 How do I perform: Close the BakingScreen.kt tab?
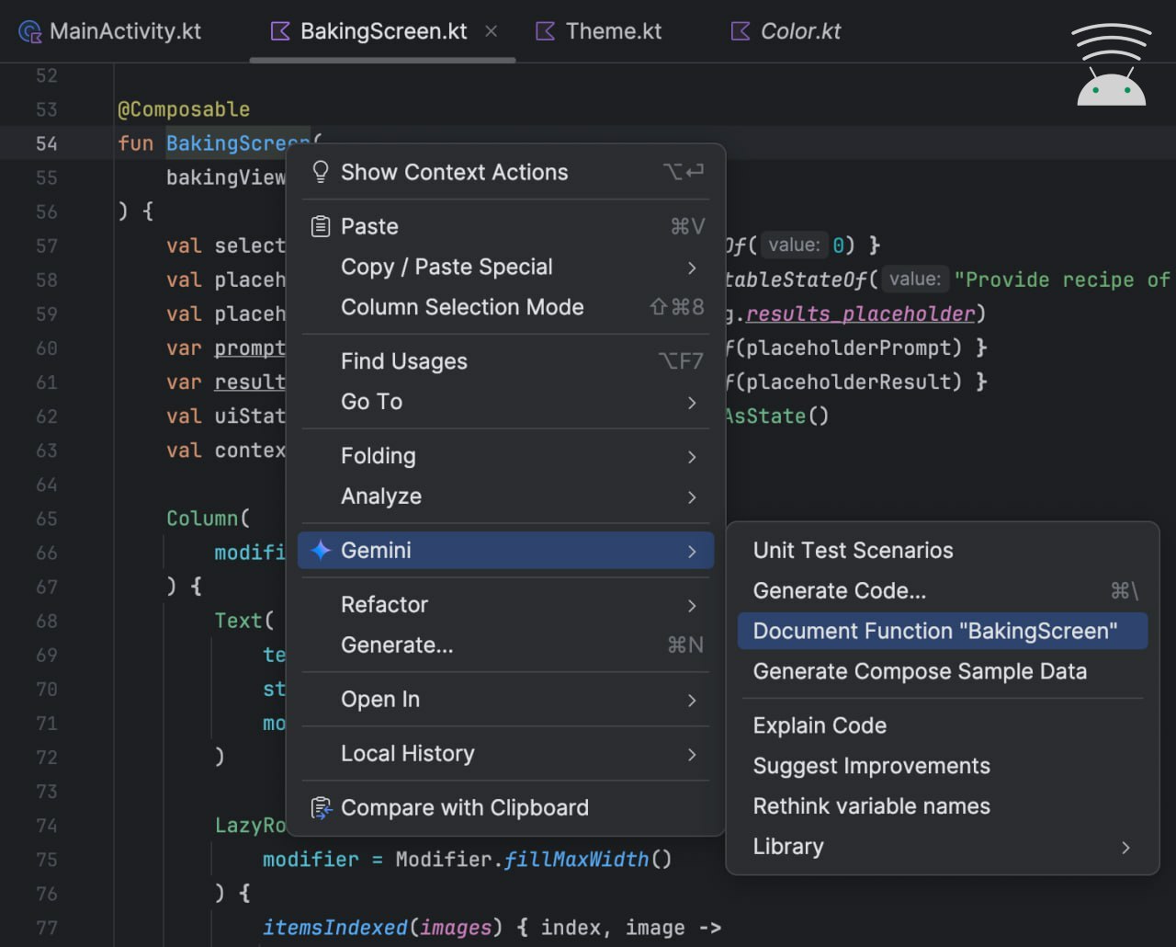coord(491,30)
